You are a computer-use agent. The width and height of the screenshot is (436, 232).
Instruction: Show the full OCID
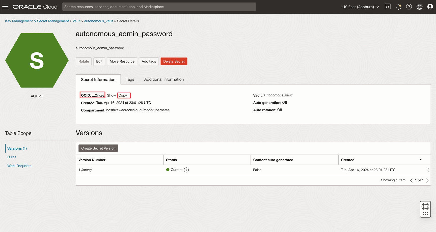pyautogui.click(x=111, y=95)
